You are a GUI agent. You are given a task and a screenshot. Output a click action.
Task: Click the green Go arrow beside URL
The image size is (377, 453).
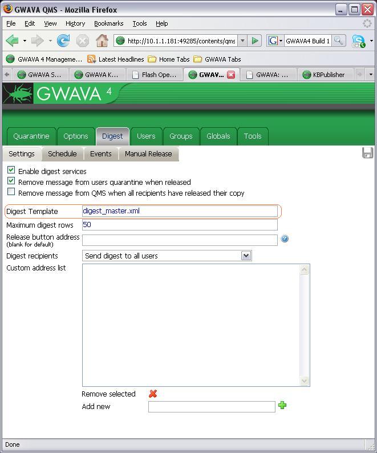tap(255, 41)
